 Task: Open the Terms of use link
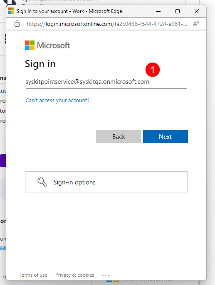pyautogui.click(x=33, y=275)
